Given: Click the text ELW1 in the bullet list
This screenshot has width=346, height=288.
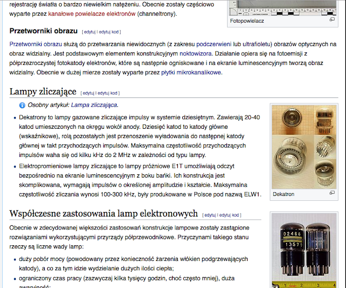Looking at the screenshot, I should tap(251, 194).
